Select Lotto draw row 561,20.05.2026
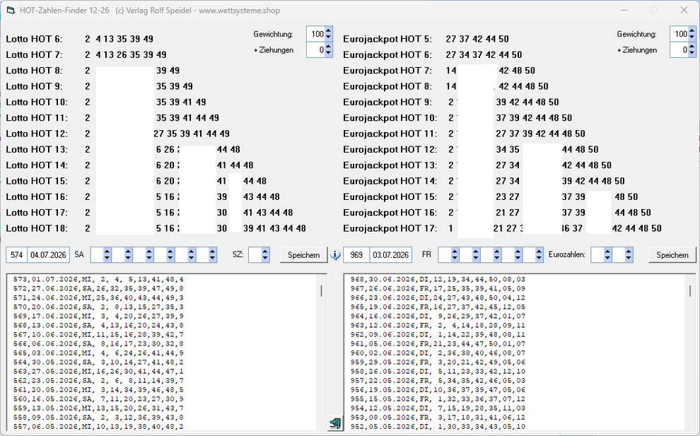700x436 pixels. click(x=98, y=390)
